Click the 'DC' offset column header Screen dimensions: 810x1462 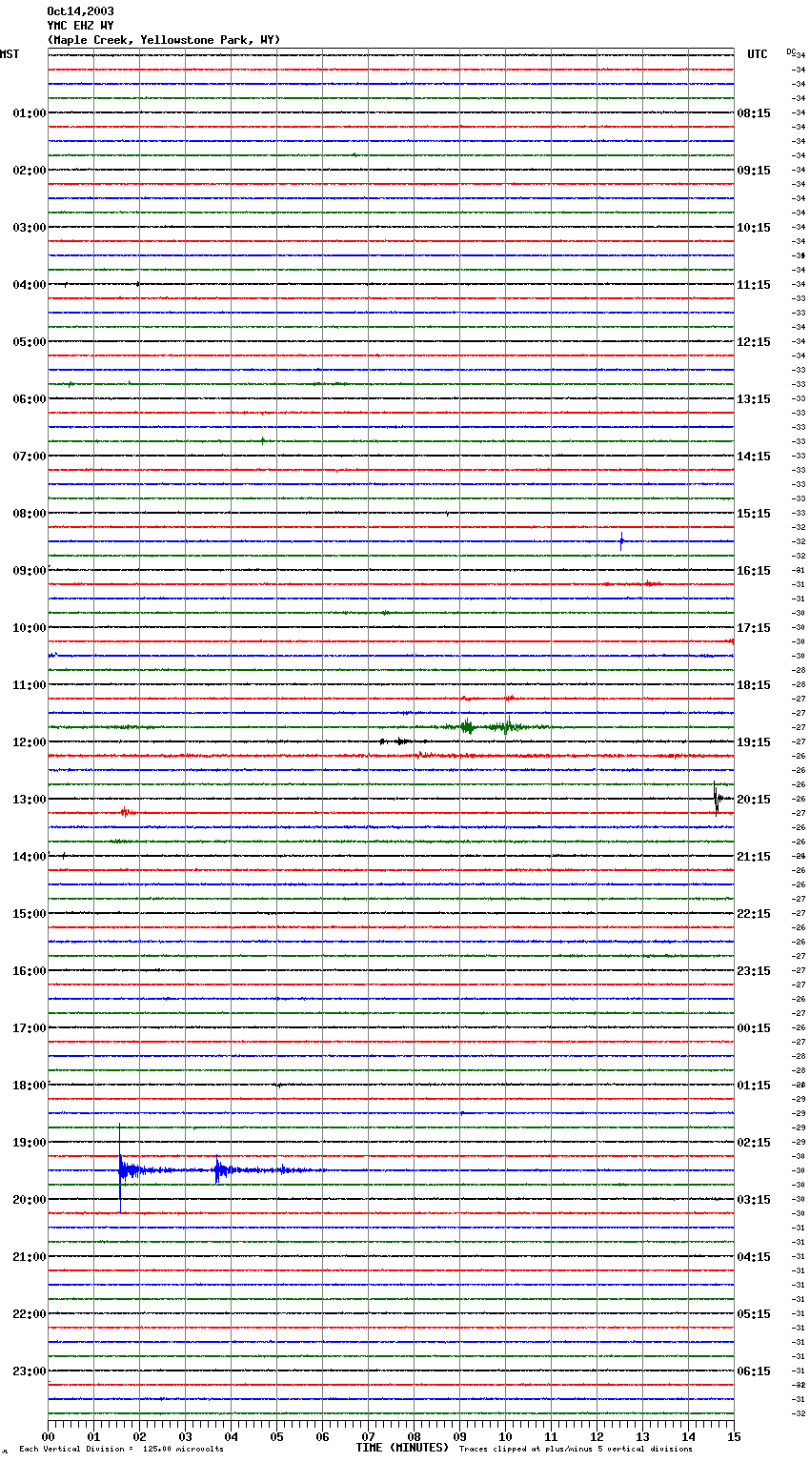coord(791,51)
